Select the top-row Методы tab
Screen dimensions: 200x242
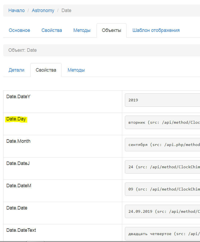pyautogui.click(x=82, y=30)
